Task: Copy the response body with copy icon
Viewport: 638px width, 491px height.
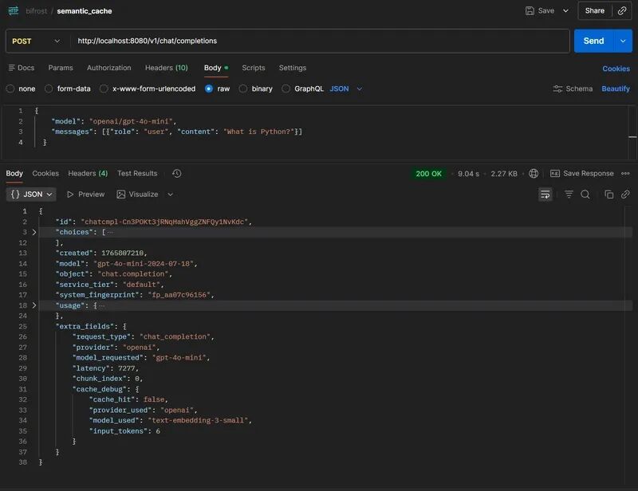Action: pos(609,194)
